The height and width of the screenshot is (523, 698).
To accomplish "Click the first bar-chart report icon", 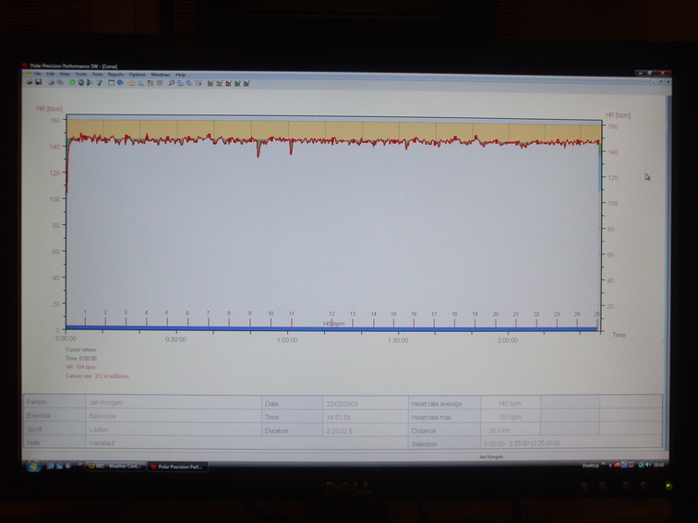I will 211,83.
